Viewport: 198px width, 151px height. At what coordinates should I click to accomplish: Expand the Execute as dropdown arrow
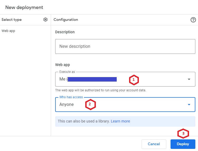pos(189,79)
